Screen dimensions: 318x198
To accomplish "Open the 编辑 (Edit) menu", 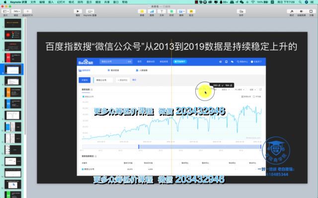I will pyautogui.click(x=42, y=2).
